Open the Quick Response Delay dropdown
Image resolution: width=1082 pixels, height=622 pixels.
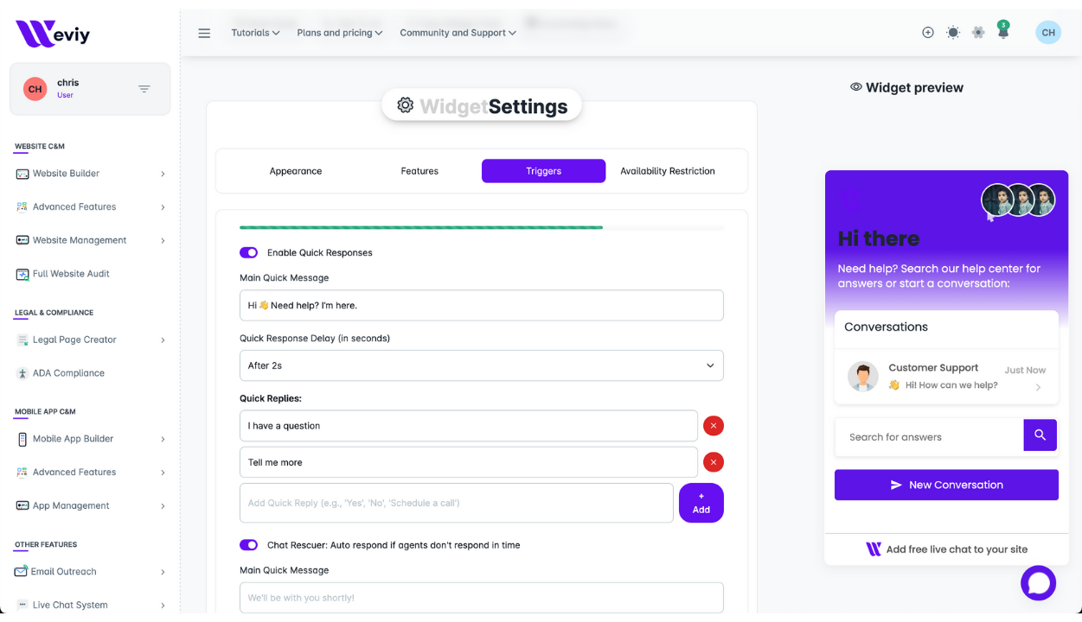click(481, 365)
